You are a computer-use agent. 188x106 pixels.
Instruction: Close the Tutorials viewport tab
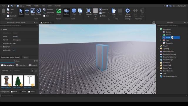(x=51, y=23)
